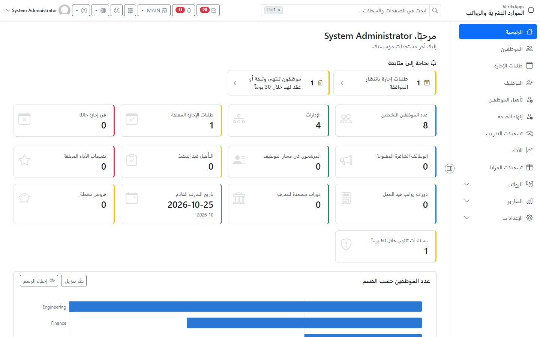Open the tasks checklist showing 20
540x337 pixels.
(x=208, y=10)
